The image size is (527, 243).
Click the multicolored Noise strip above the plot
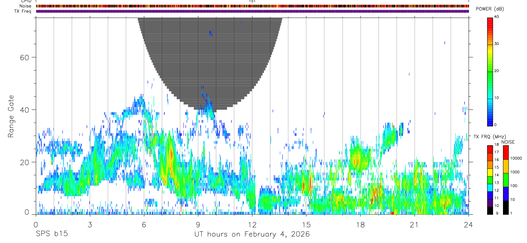[x=252, y=6]
